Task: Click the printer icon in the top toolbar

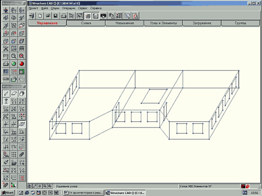Action: (63, 16)
